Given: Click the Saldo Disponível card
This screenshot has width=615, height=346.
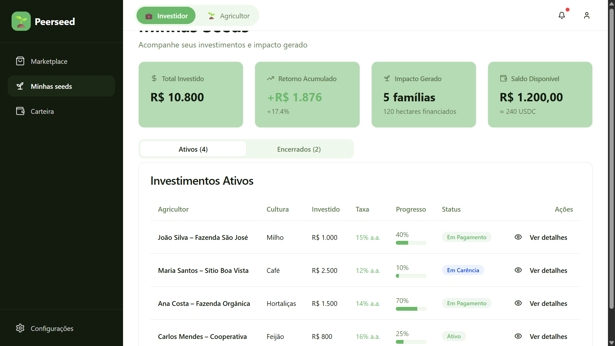Looking at the screenshot, I should point(540,95).
